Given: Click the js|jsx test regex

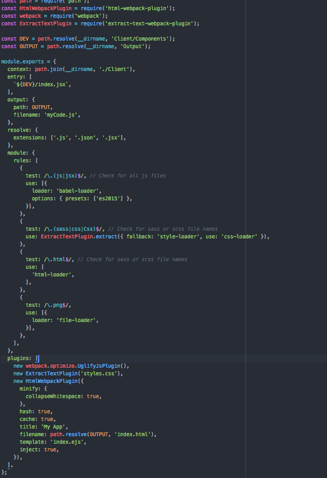Looking at the screenshot, I should [64, 176].
